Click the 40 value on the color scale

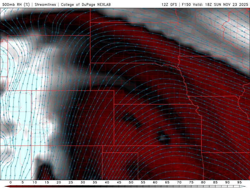(107, 182)
